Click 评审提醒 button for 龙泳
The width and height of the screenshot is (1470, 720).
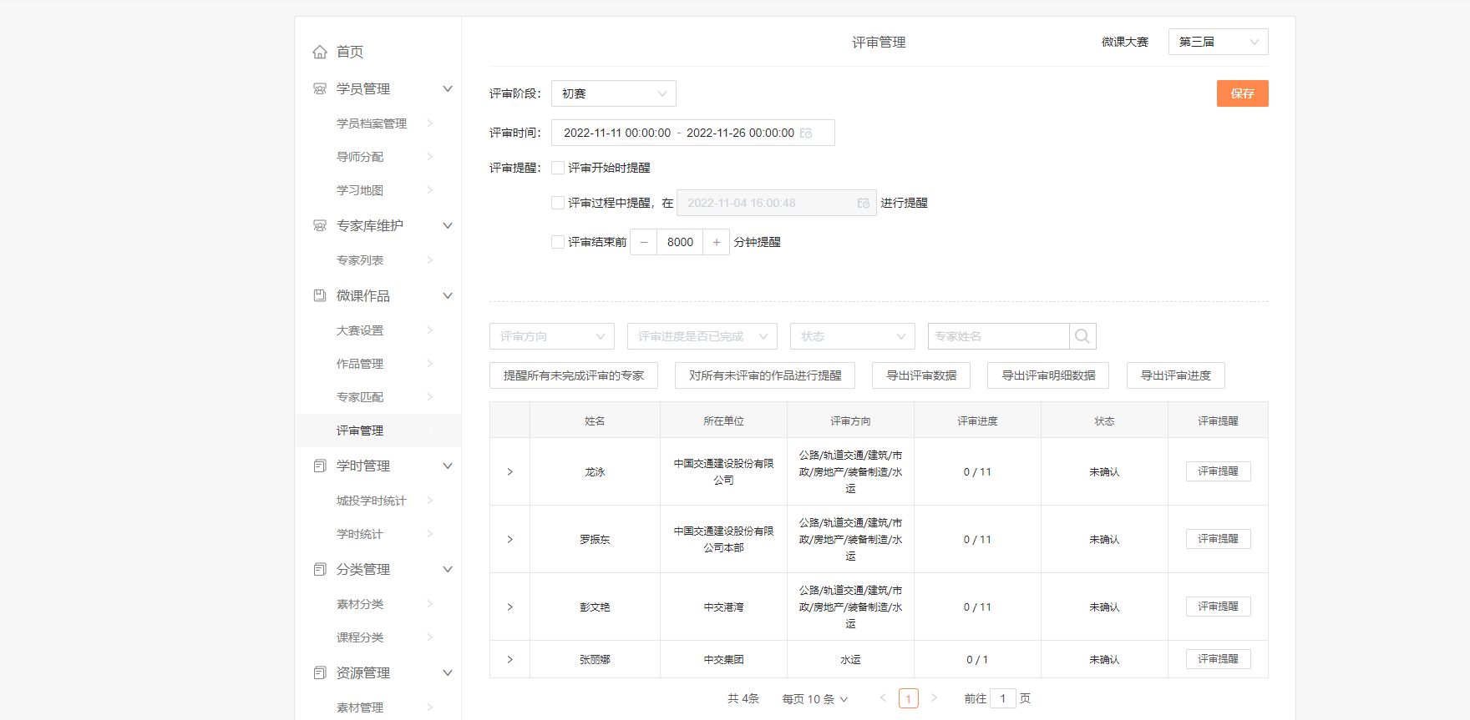[1219, 471]
